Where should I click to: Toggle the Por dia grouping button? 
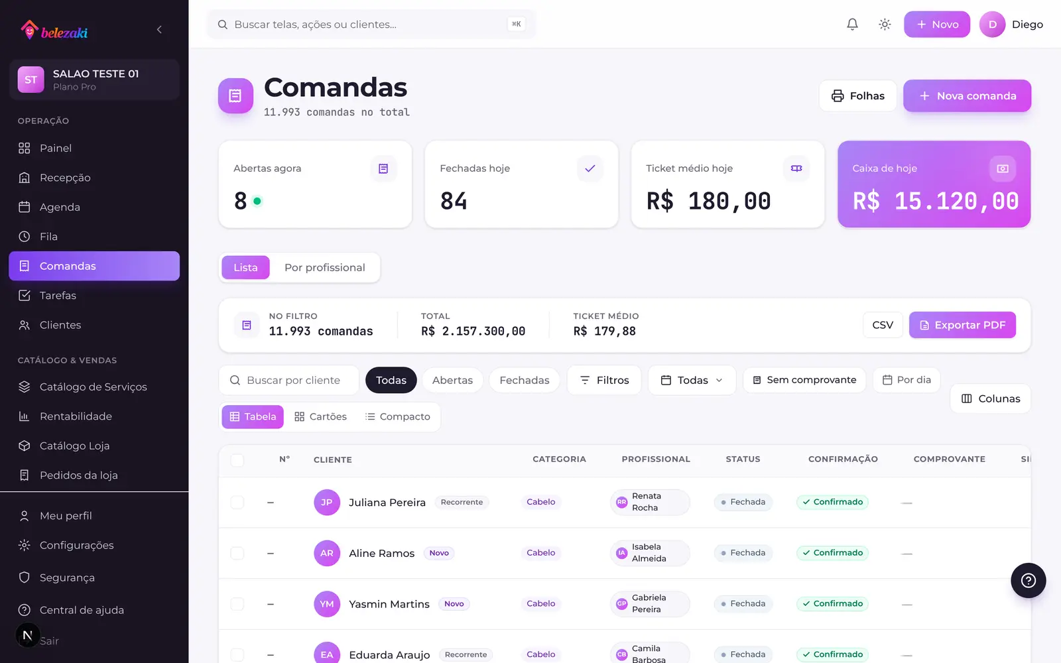906,380
